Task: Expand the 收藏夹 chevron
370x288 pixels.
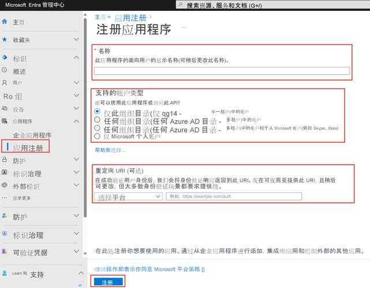Action: (76, 39)
